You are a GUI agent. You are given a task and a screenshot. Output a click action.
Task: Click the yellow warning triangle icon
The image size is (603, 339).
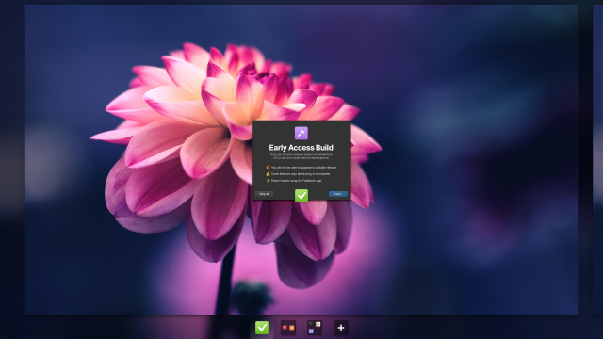coord(268,174)
